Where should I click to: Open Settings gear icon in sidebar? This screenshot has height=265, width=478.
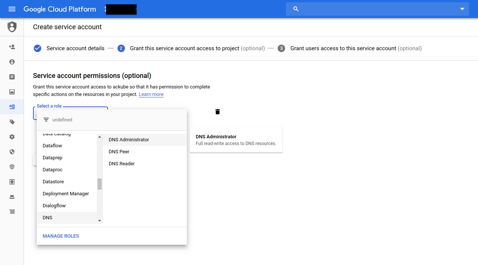pos(12,137)
